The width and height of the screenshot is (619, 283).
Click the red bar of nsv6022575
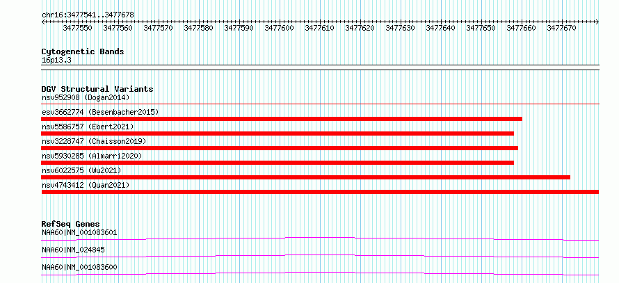[306, 177]
